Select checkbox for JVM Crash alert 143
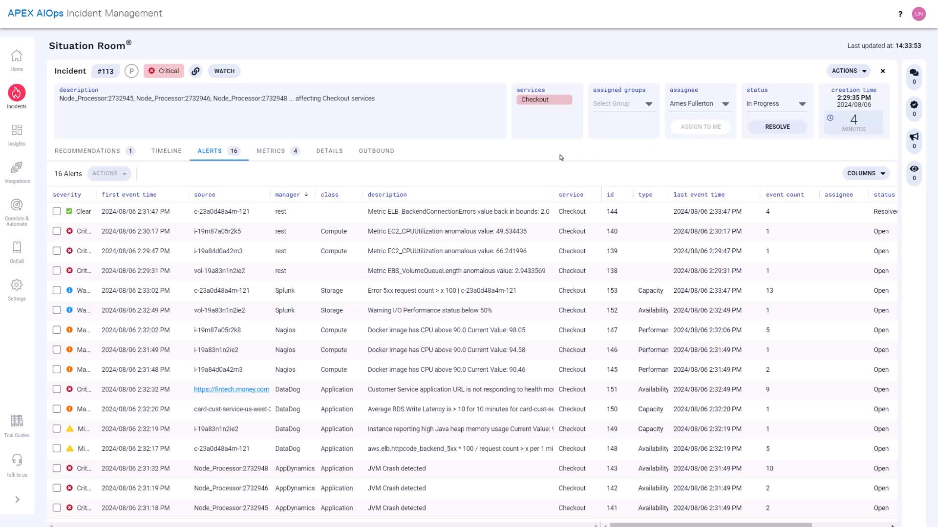Viewport: 938px width, 527px height. [x=57, y=468]
